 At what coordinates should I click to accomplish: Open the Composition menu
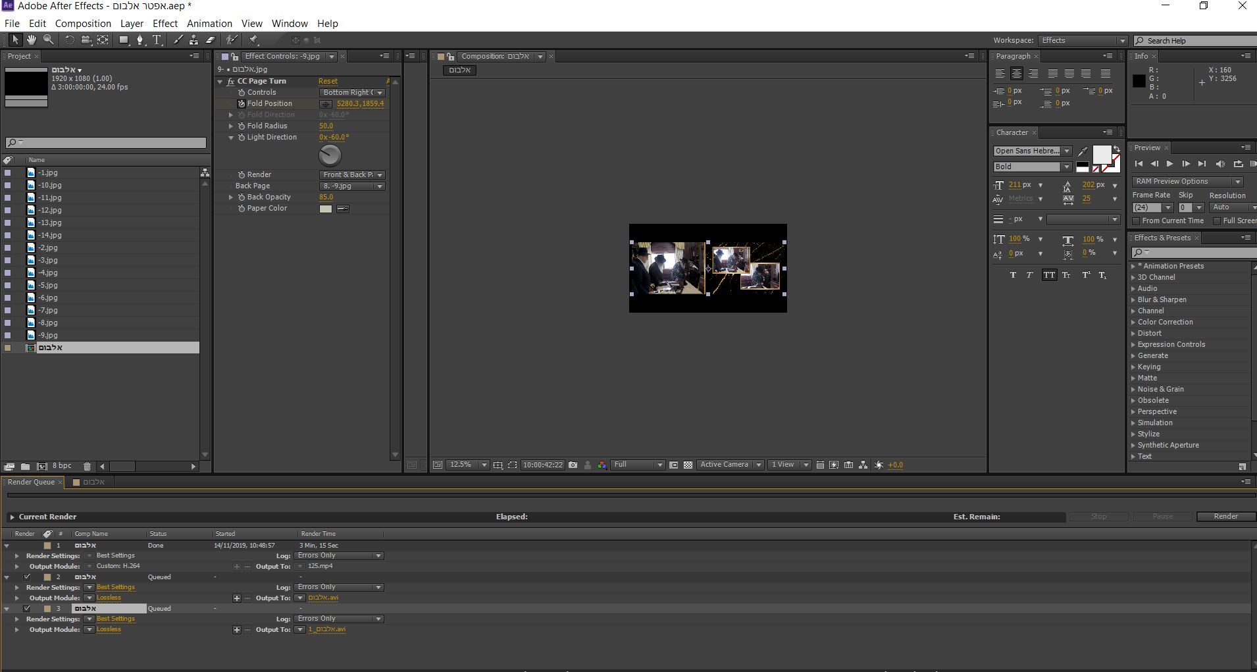(x=83, y=23)
